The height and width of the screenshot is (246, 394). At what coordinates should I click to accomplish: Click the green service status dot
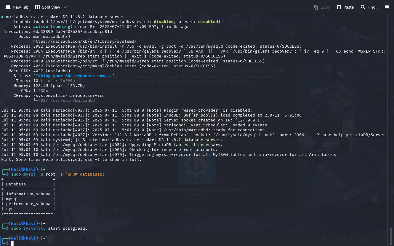point(2,17)
